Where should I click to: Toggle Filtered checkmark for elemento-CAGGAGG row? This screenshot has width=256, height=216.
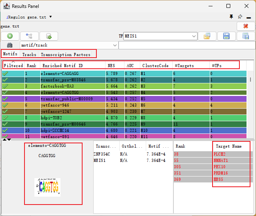6,73
